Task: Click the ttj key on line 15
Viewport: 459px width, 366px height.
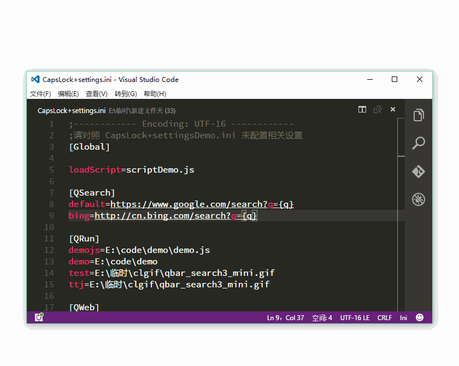Action: [76, 285]
